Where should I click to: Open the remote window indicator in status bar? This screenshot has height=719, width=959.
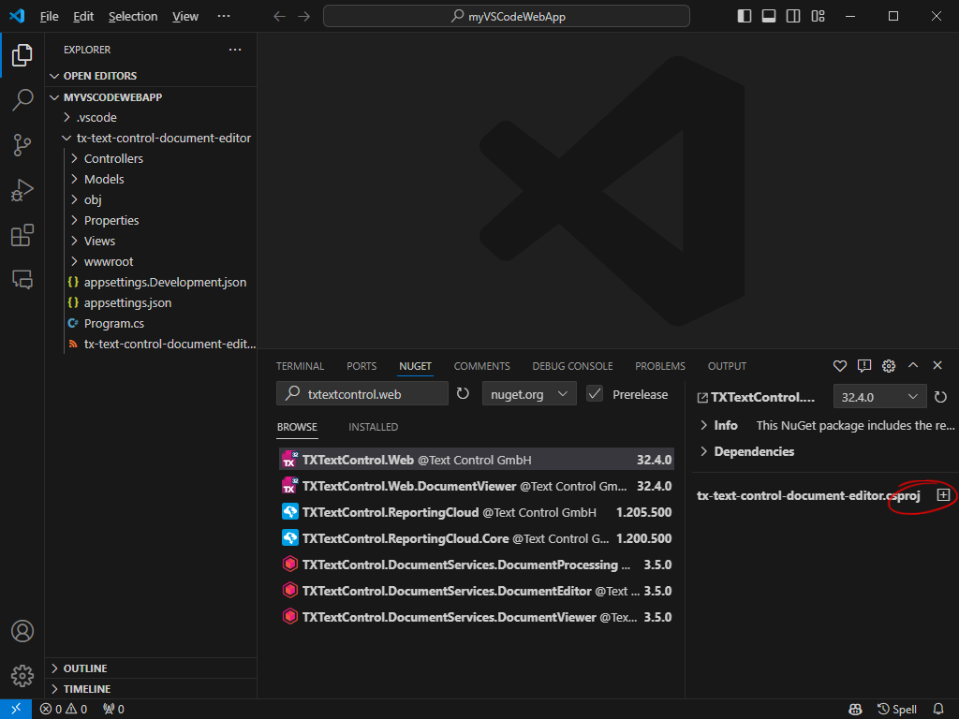pos(16,709)
